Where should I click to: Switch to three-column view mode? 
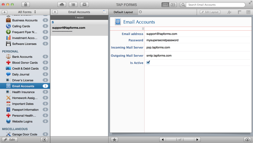165,5
